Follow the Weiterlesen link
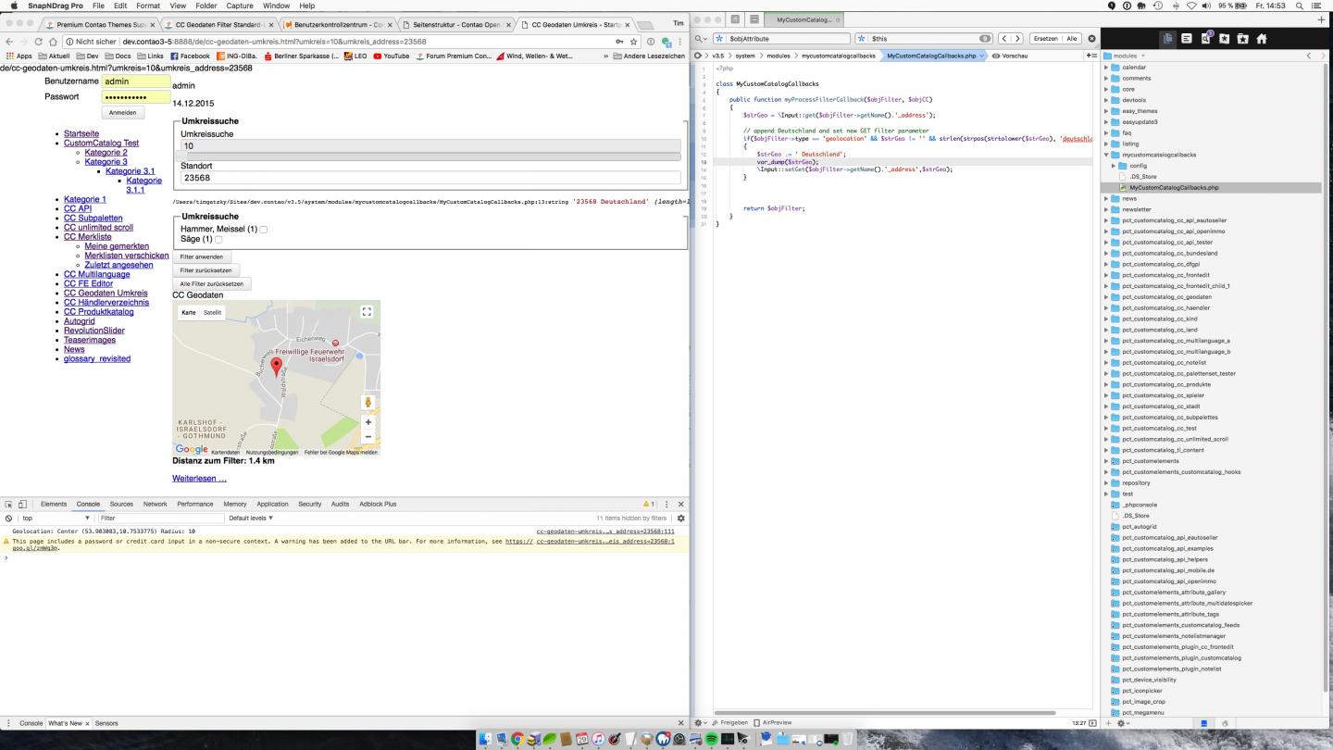 tap(199, 479)
